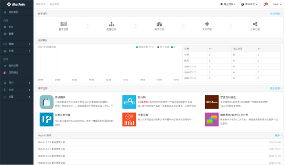Open MetInfo 5.3.7 版本更新公告

pyautogui.click(x=51, y=149)
